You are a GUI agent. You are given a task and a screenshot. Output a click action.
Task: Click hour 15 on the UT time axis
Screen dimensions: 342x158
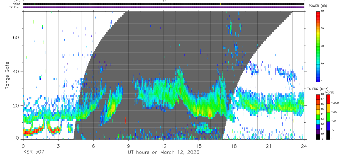pyautogui.click(x=199, y=145)
